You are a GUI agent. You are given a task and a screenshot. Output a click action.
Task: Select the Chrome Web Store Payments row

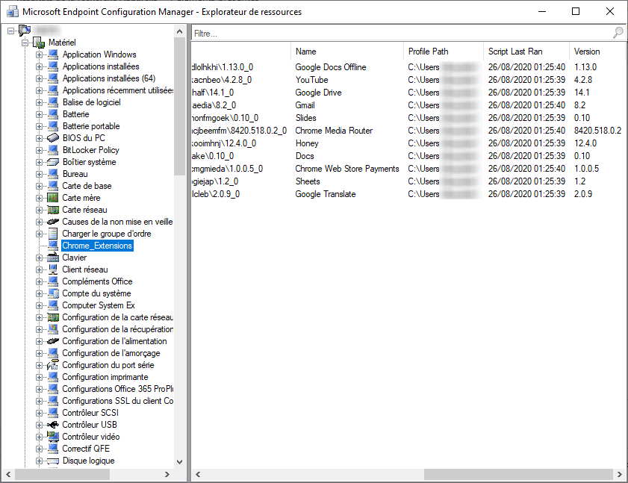click(x=408, y=169)
